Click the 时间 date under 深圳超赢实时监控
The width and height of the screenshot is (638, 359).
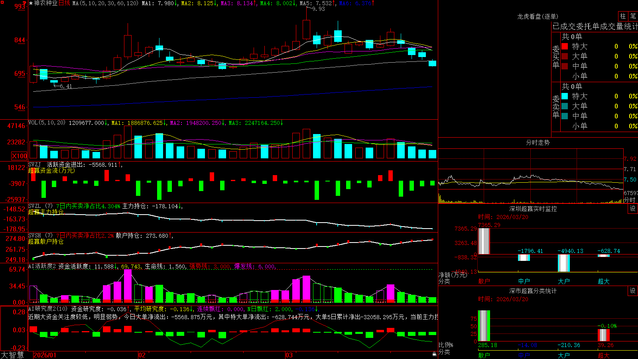point(503,217)
